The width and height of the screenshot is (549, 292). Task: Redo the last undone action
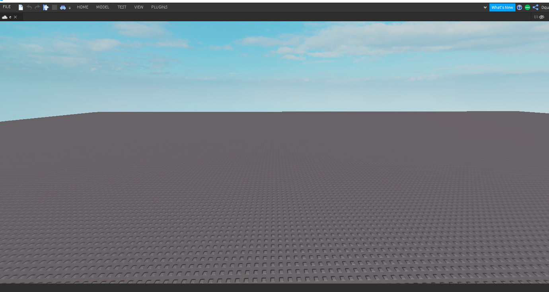click(x=37, y=7)
